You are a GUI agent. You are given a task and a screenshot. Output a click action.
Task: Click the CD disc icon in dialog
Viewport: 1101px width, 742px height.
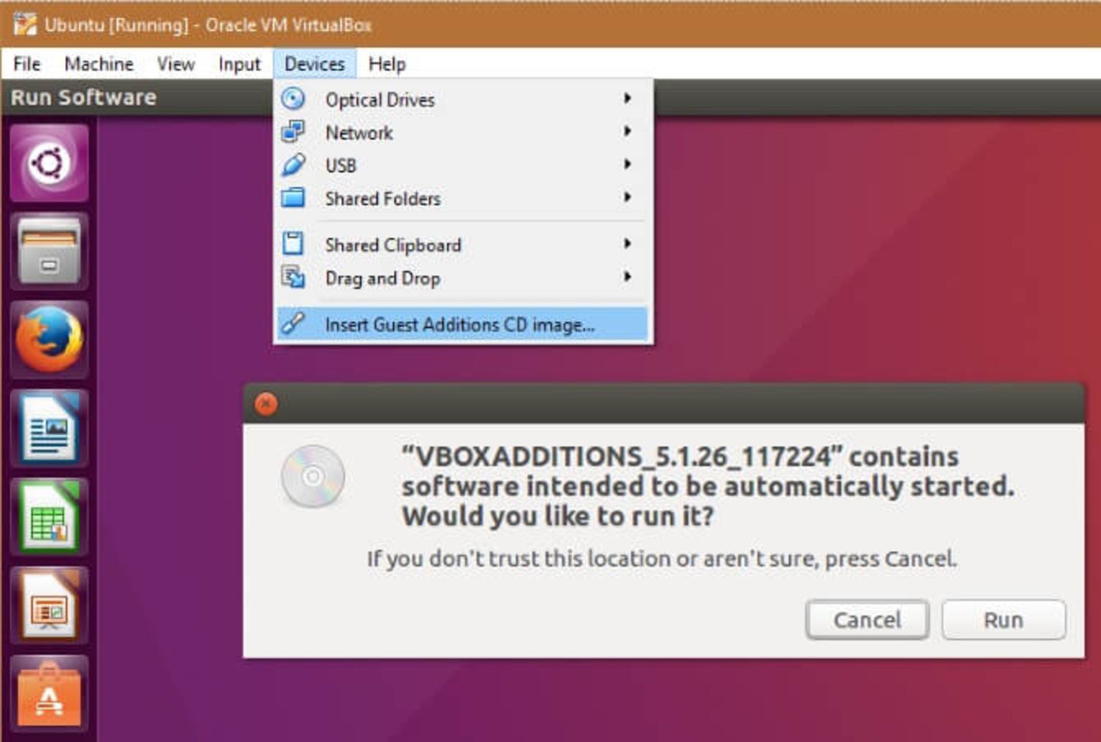coord(313,476)
